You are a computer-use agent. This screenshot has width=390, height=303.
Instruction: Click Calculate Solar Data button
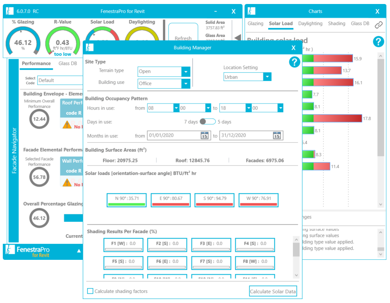(x=273, y=291)
